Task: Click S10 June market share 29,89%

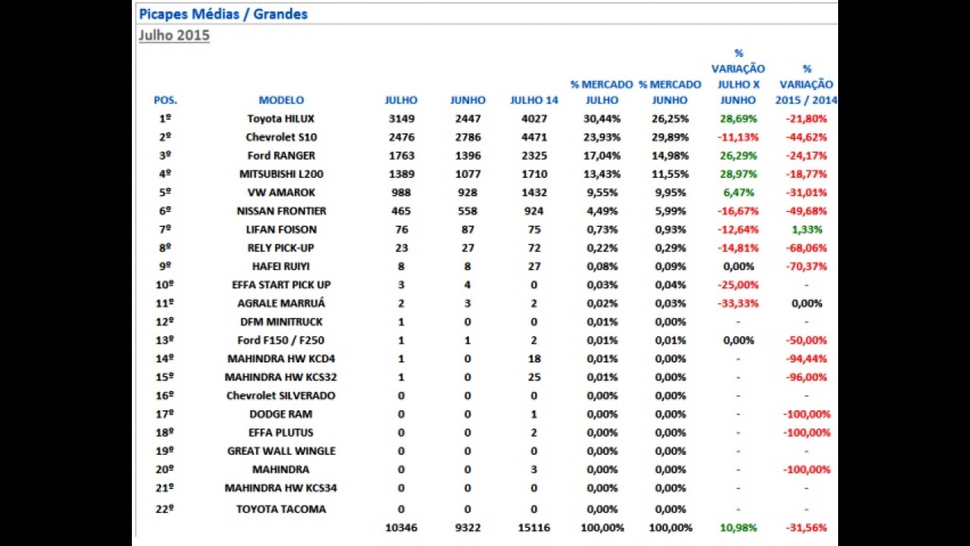Action: pyautogui.click(x=670, y=137)
